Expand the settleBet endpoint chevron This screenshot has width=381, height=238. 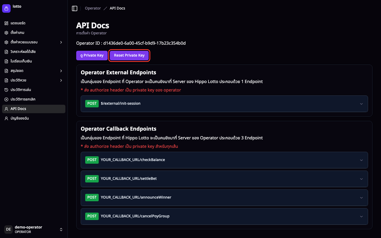pos(361,179)
